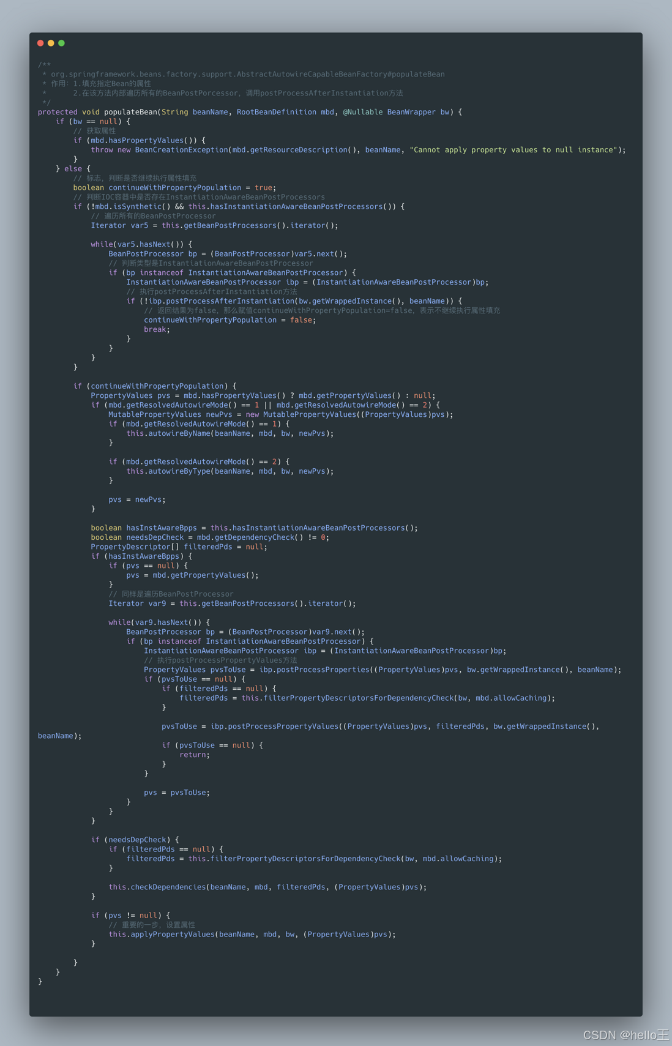Click the comment line ending with '#populateBean'
Image resolution: width=672 pixels, height=1046 pixels.
244,74
